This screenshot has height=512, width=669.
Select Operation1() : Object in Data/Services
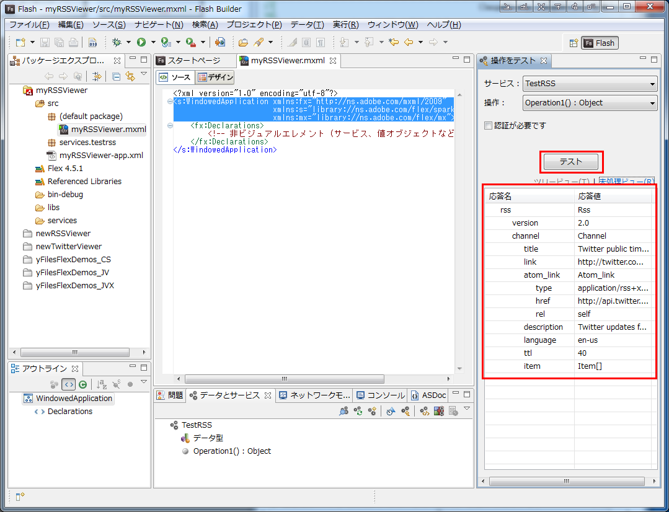pyautogui.click(x=232, y=451)
